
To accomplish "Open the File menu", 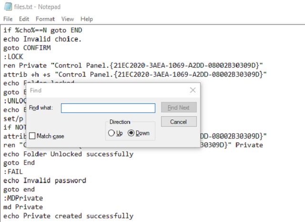I will click(x=8, y=19).
